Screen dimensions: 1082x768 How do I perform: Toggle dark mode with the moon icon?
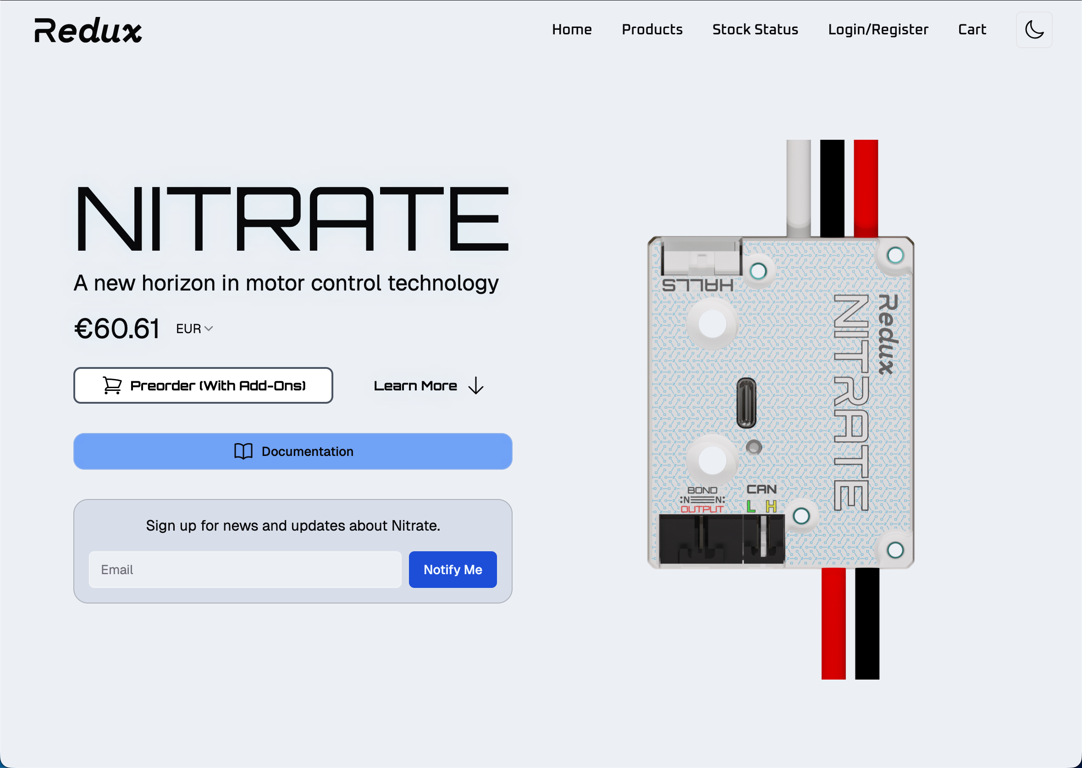(x=1034, y=30)
